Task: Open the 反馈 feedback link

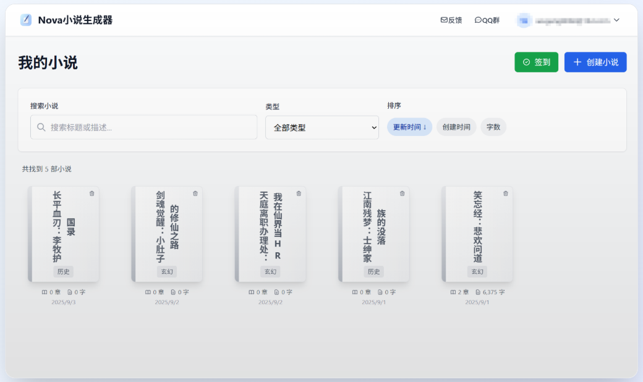Action: tap(451, 20)
